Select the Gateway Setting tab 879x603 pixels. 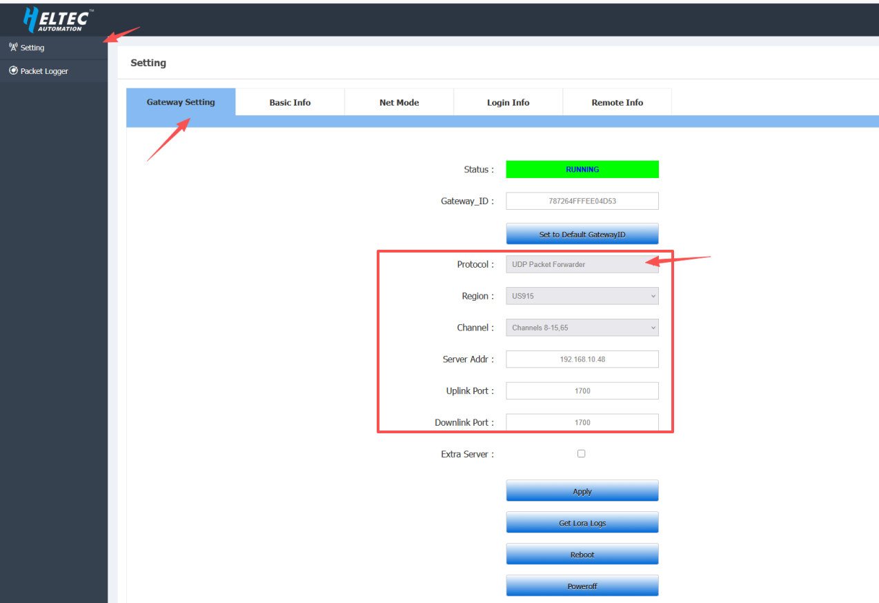tap(181, 102)
